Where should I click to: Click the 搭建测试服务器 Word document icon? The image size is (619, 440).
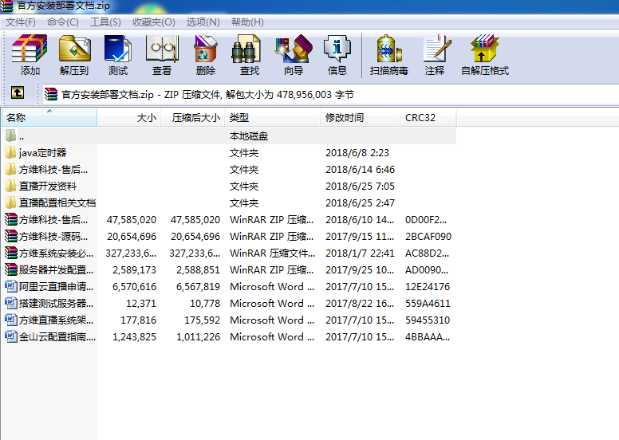tap(11, 303)
